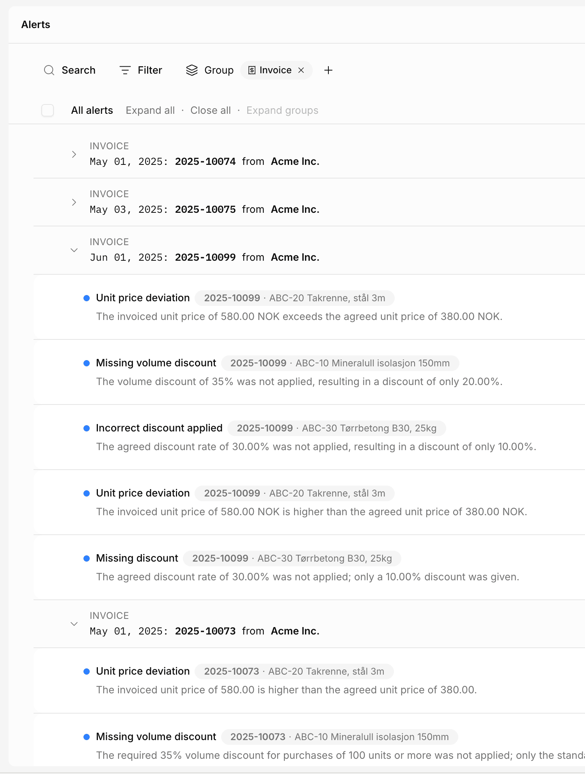Toggle the All alerts checkbox
Viewport: 585px width, 774px height.
tap(48, 110)
